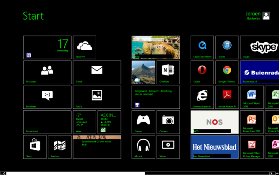Open the Foto's photos tile
Screen dimensions: 279x175
coord(97,97)
